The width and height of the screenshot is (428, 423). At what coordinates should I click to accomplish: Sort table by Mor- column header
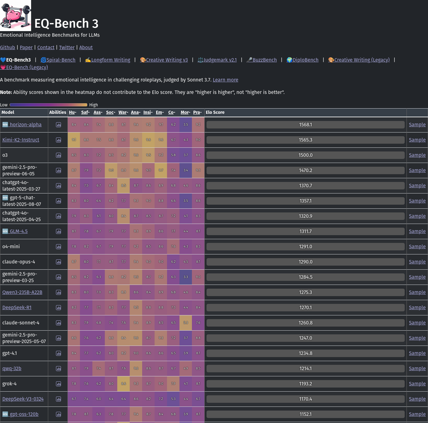[185, 112]
